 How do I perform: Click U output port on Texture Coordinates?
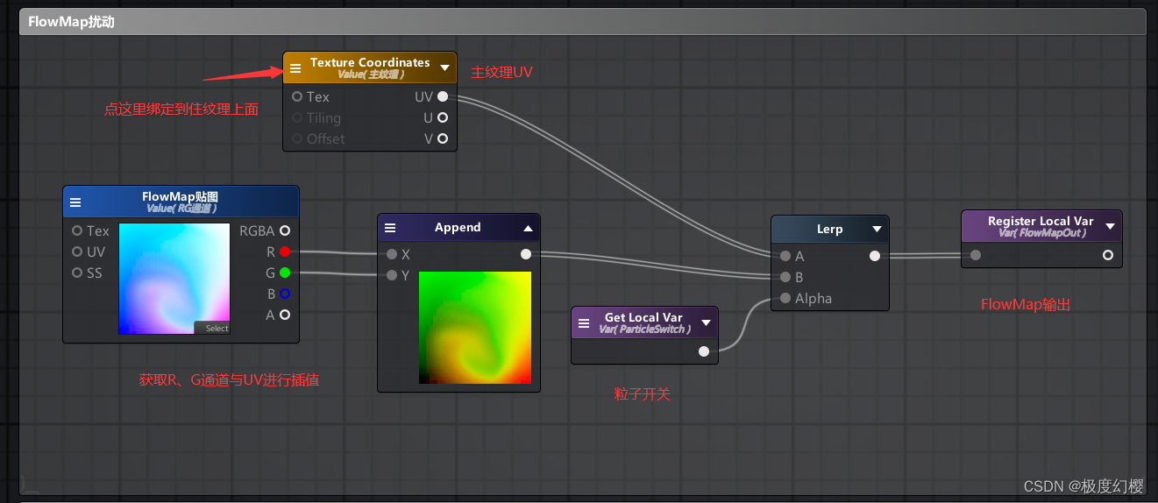tap(443, 117)
